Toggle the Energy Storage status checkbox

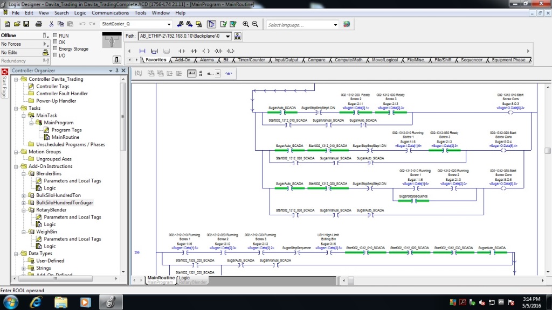[55, 48]
